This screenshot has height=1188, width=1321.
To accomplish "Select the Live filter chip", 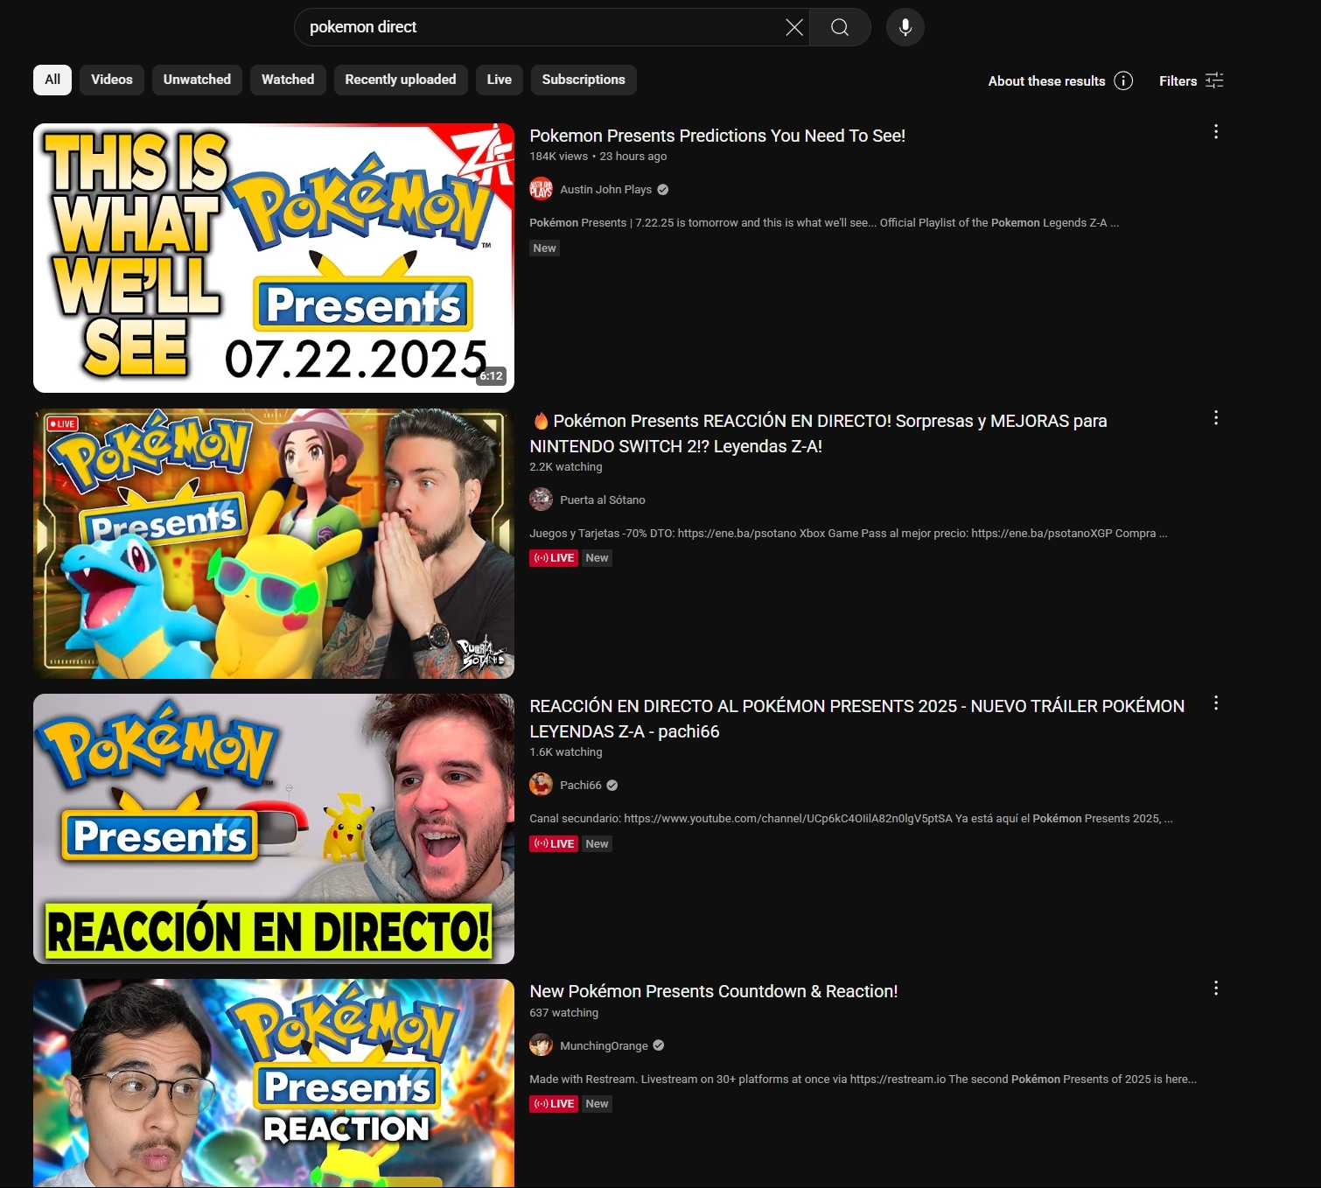I will (500, 80).
